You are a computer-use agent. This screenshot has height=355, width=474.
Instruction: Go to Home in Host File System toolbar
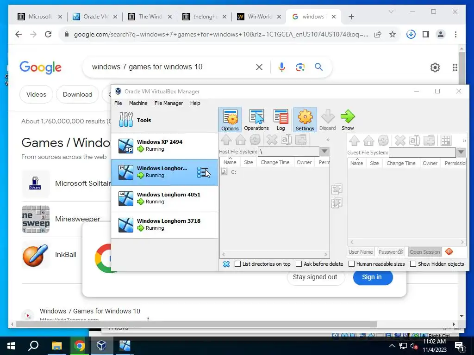coord(241,140)
